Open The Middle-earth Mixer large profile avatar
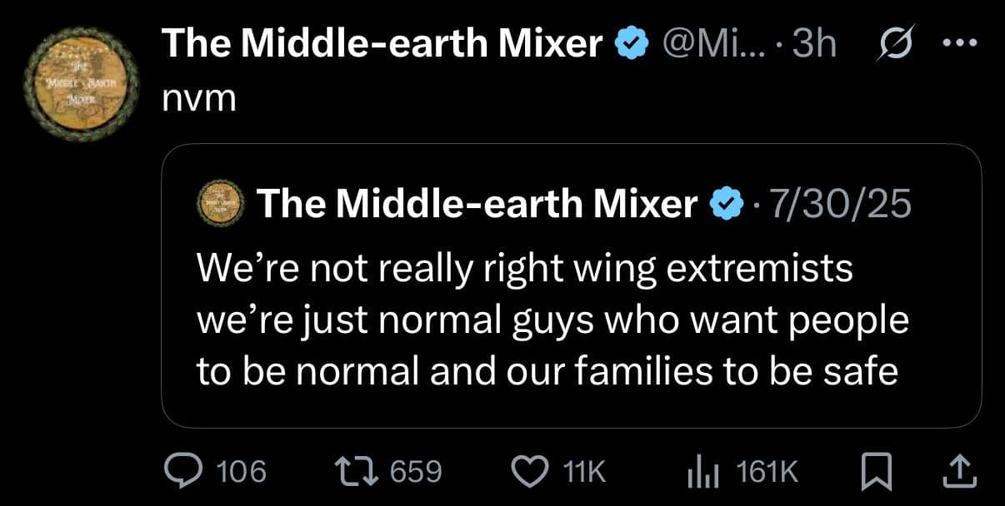The height and width of the screenshot is (506, 1005). click(x=82, y=83)
